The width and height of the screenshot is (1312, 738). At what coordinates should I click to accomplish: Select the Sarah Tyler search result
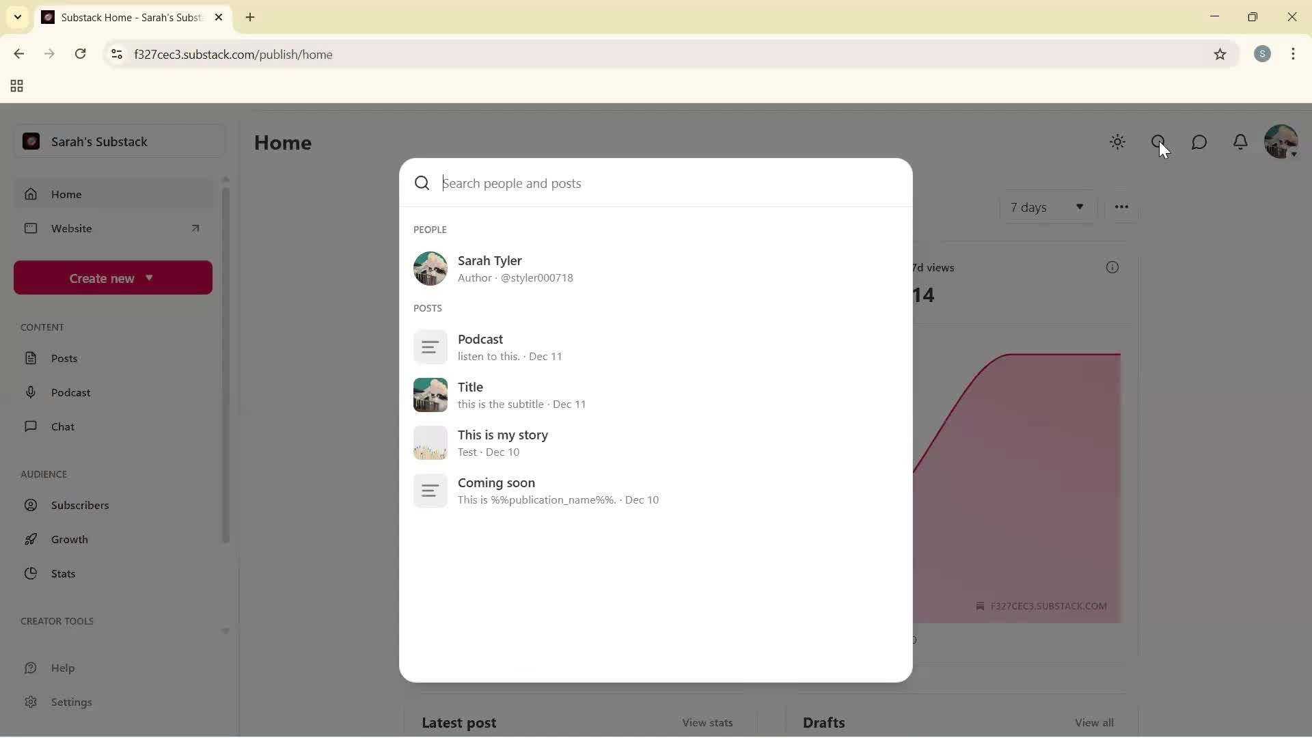pyautogui.click(x=519, y=269)
